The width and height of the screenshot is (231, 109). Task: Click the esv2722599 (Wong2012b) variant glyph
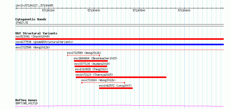[84, 55]
